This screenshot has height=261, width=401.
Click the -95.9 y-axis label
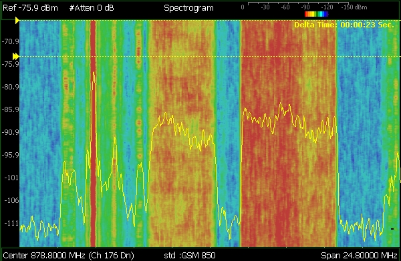tap(11, 155)
